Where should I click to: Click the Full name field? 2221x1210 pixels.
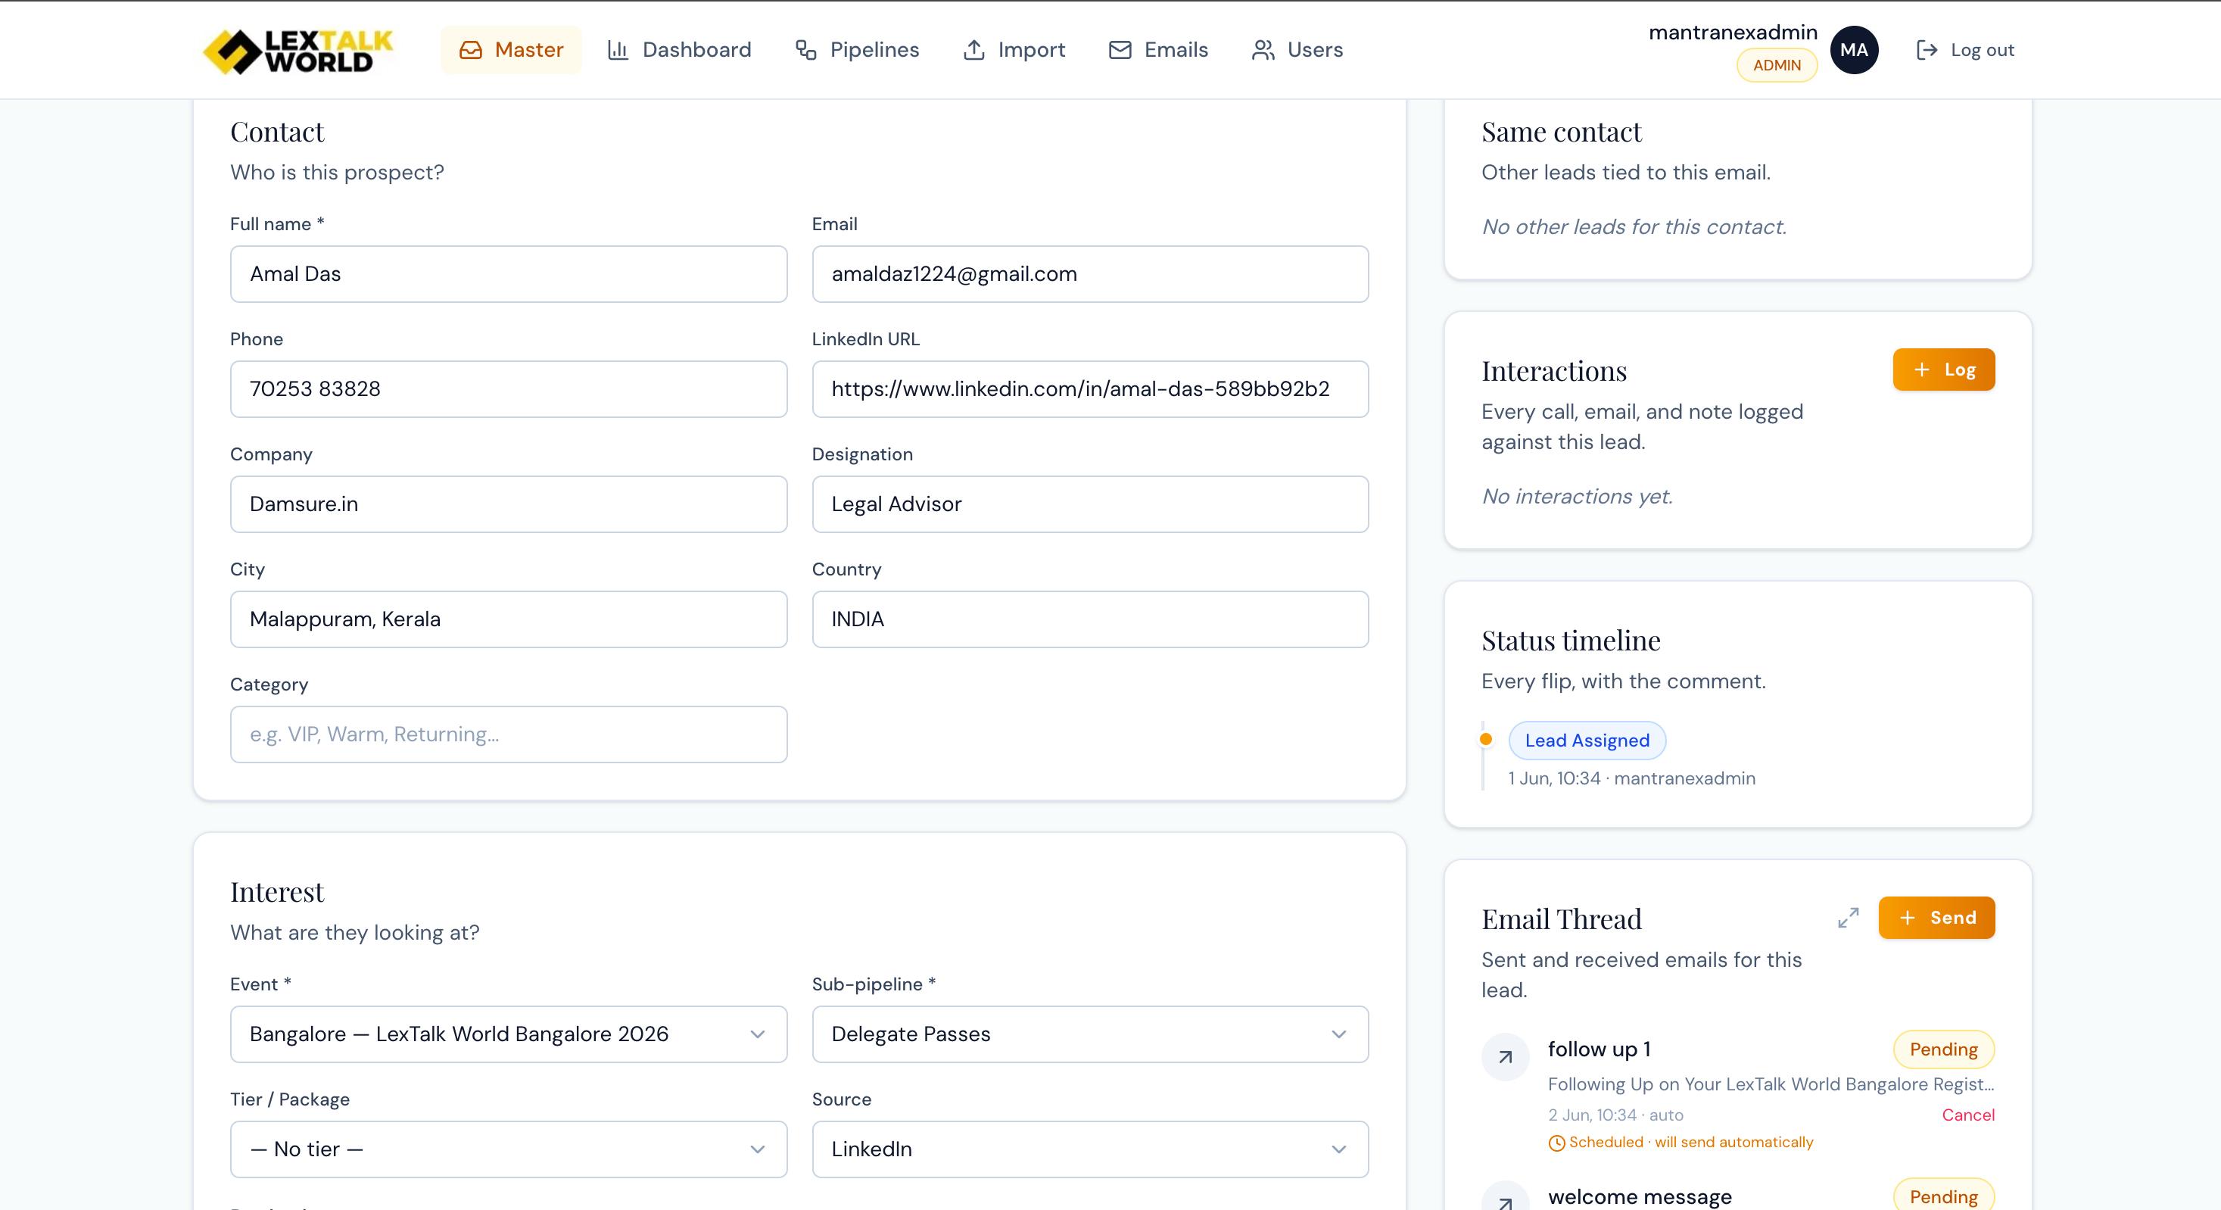(509, 274)
